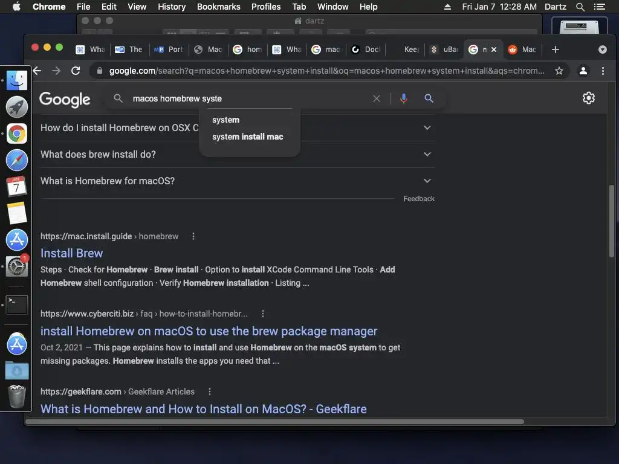This screenshot has width=619, height=464.
Task: Open Terminal from the Dock
Action: [x=16, y=305]
